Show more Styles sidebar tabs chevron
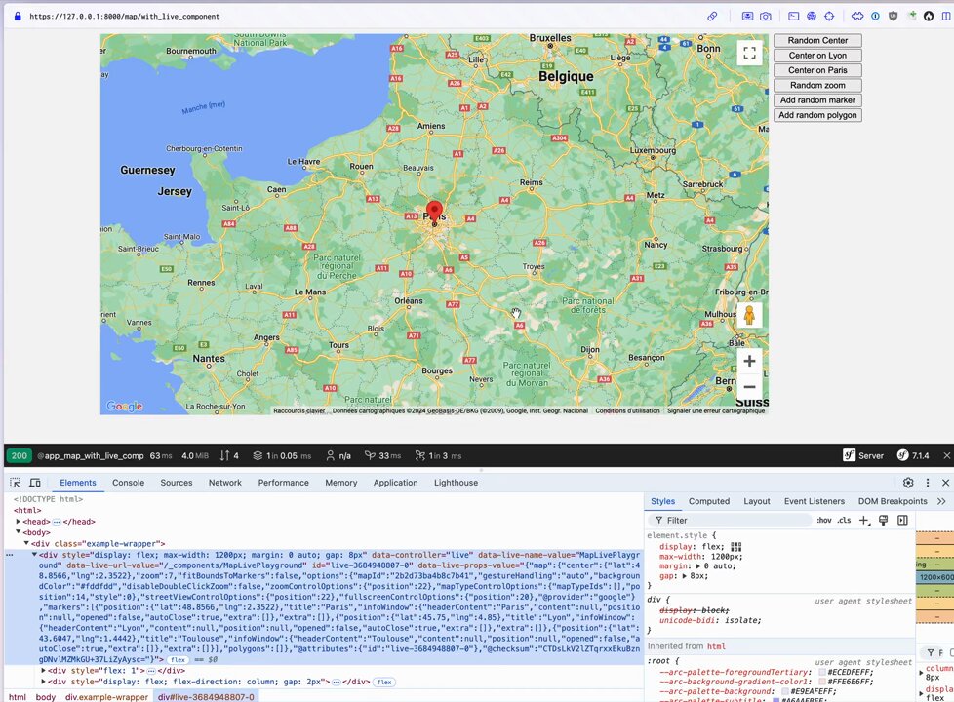 point(942,501)
